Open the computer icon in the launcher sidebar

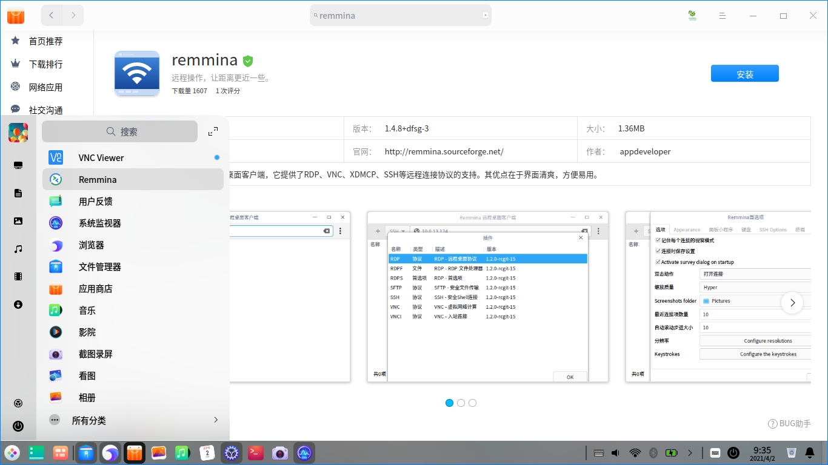18,165
